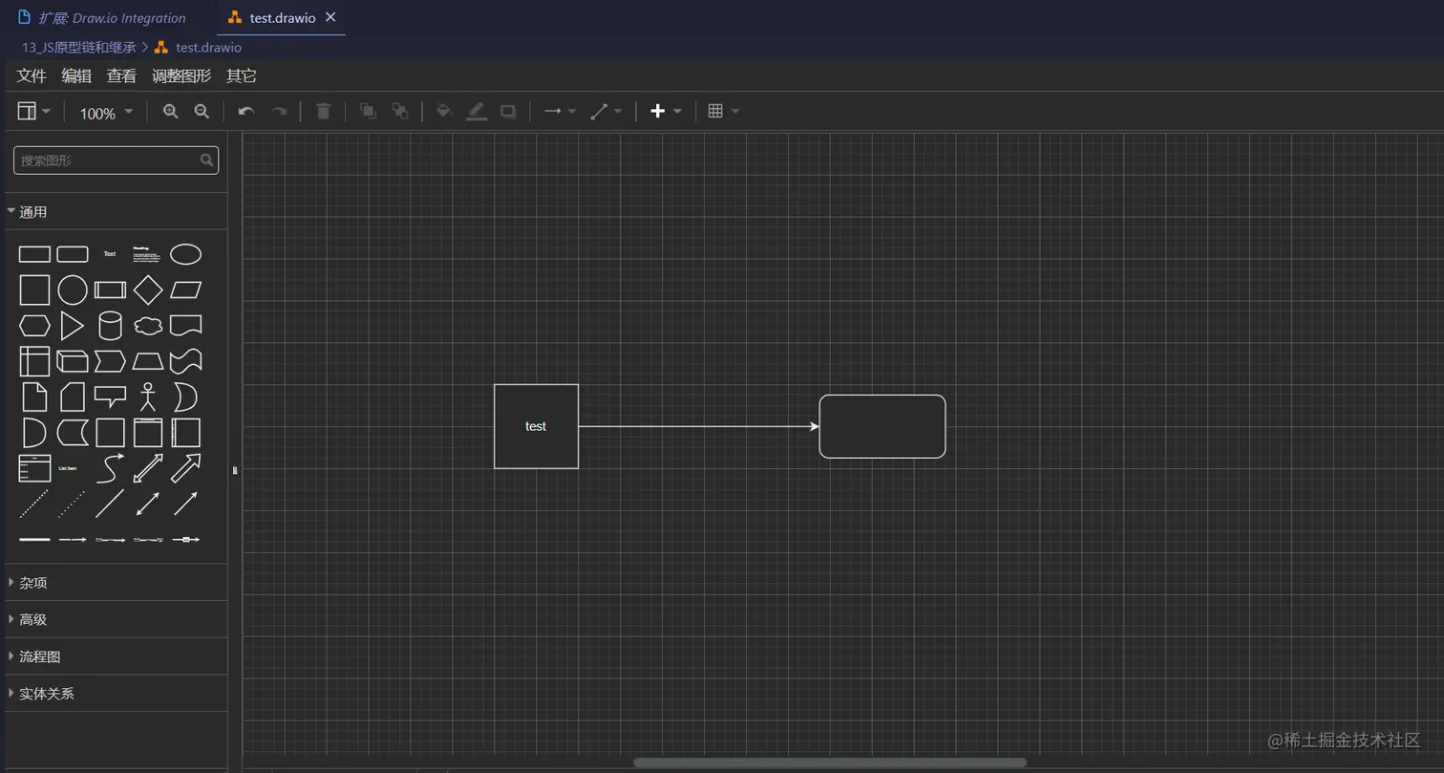This screenshot has width=1444, height=773.
Task: Select the cloud shape in the palette
Action: point(148,326)
